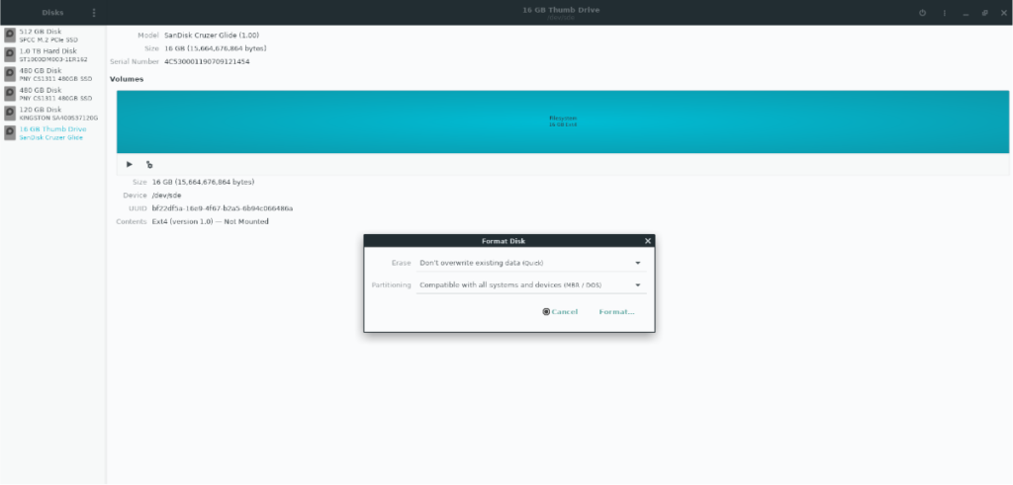Select the 16 GB Thumb Drive icon
Viewport: 1013px width, 485px height.
(10, 133)
